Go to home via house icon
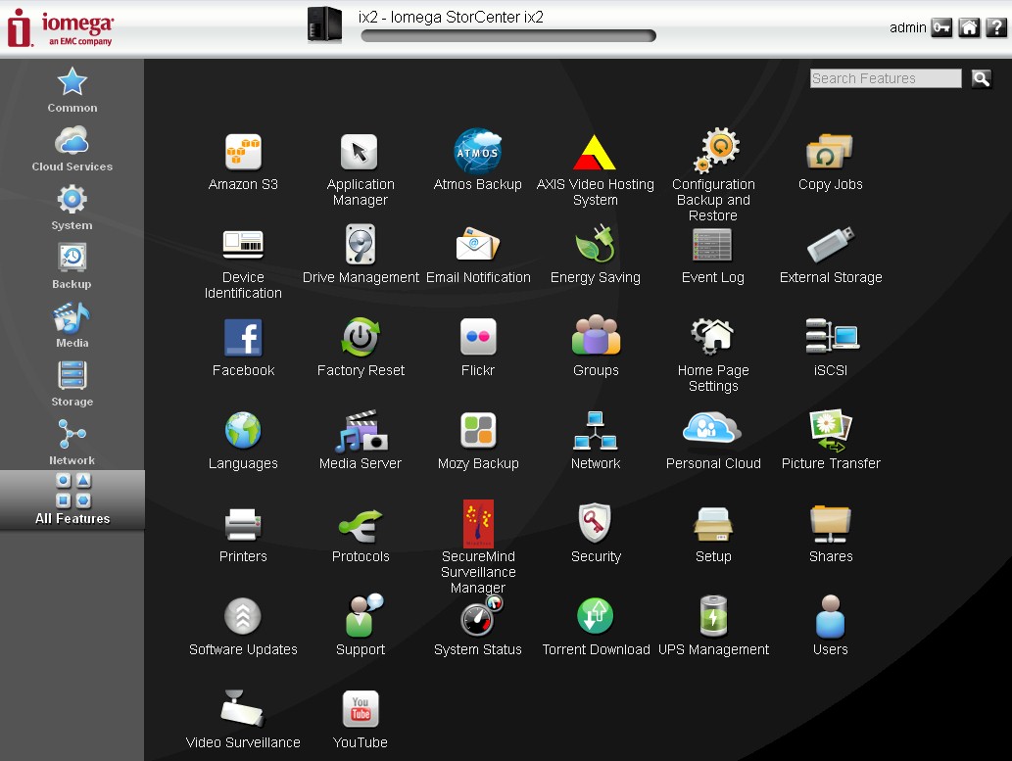This screenshot has height=761, width=1012. pos(969,27)
